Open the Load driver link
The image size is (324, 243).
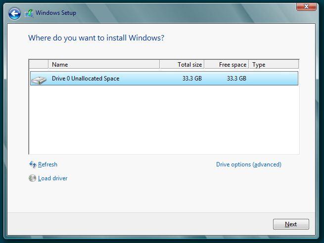53,178
